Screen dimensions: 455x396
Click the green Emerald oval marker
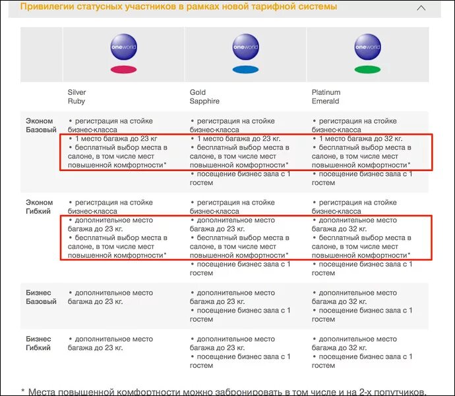coord(367,70)
